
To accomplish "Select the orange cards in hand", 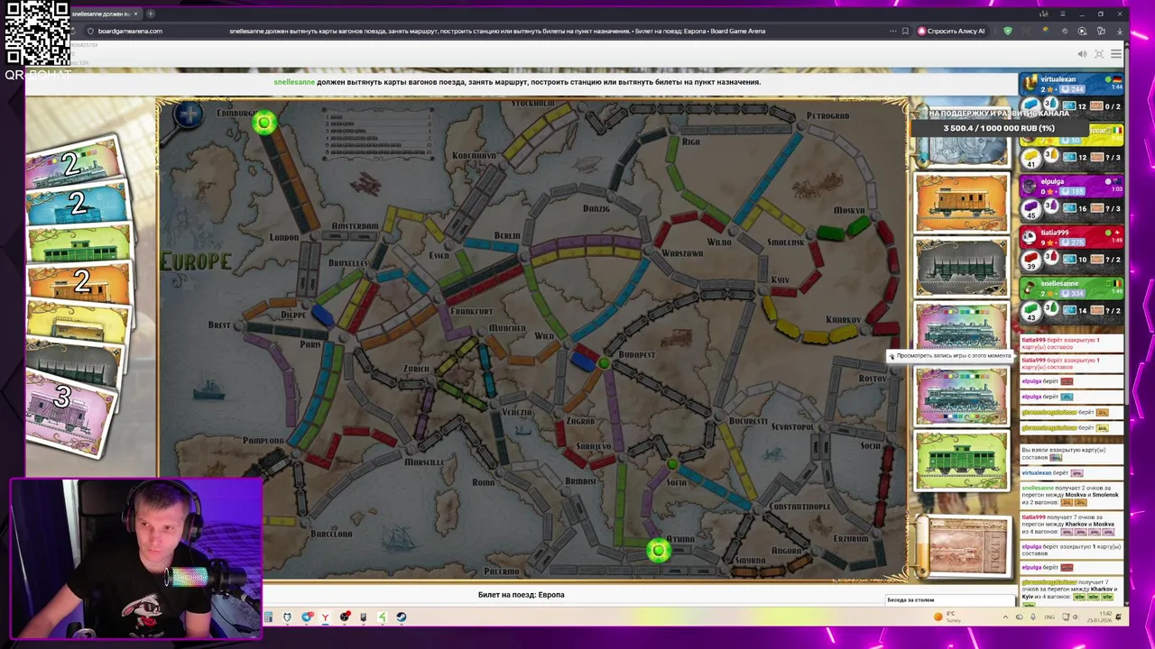I will tap(79, 284).
